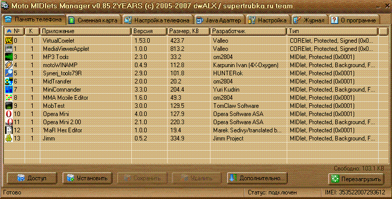Open the Дополнительно... button menu
Screen dimensions: 392x199
(x=257, y=178)
